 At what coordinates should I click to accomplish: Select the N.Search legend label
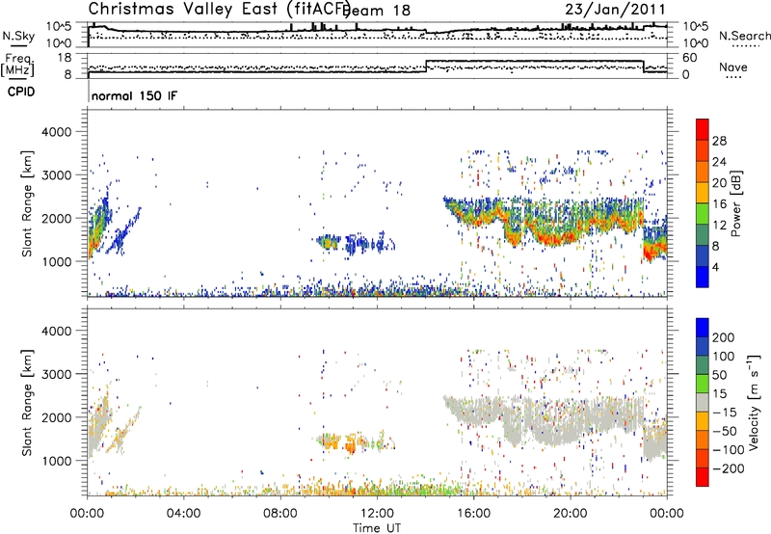pos(744,36)
